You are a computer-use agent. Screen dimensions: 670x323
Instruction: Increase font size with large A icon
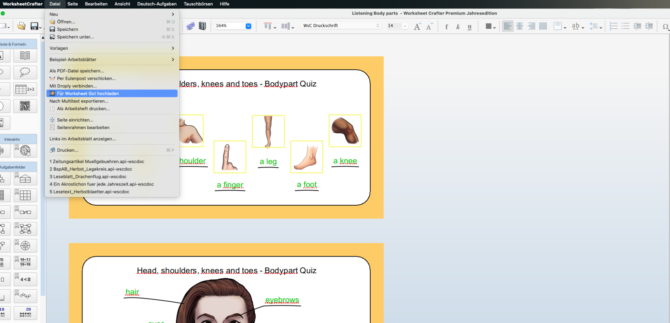417,26
